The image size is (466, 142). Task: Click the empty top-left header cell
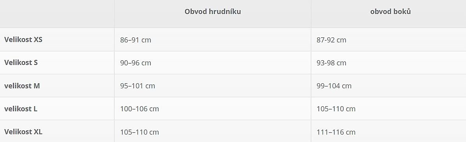(57, 14)
